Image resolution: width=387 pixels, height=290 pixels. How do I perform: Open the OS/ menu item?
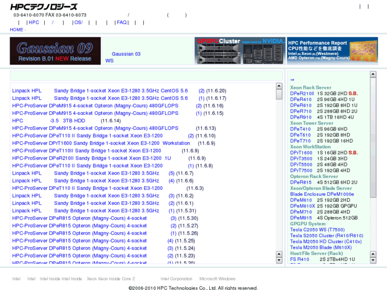coord(78,22)
